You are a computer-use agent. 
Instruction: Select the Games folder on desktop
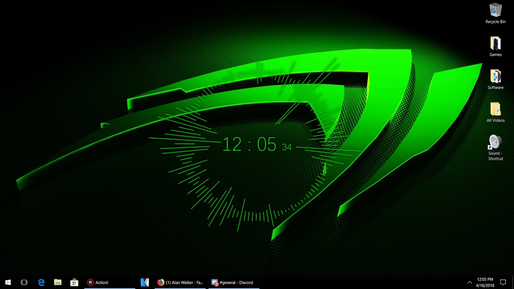496,47
